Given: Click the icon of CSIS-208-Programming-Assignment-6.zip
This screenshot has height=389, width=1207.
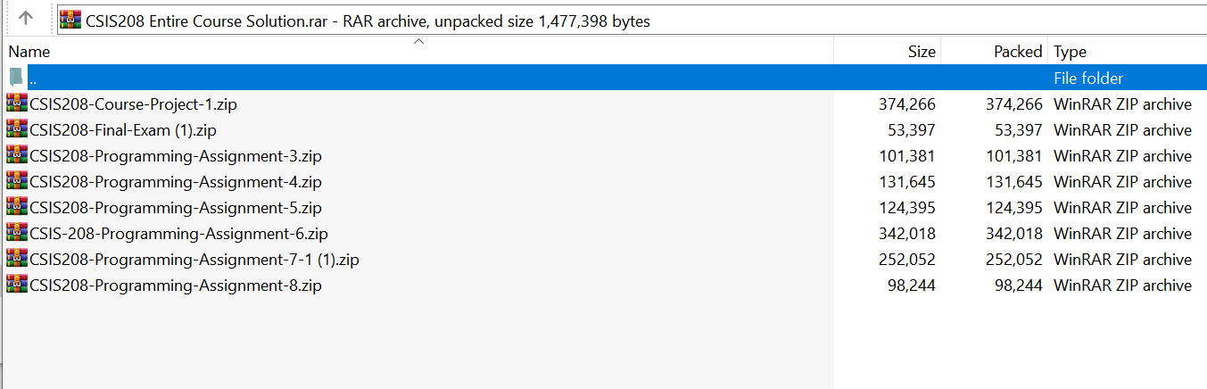Looking at the screenshot, I should point(17,233).
